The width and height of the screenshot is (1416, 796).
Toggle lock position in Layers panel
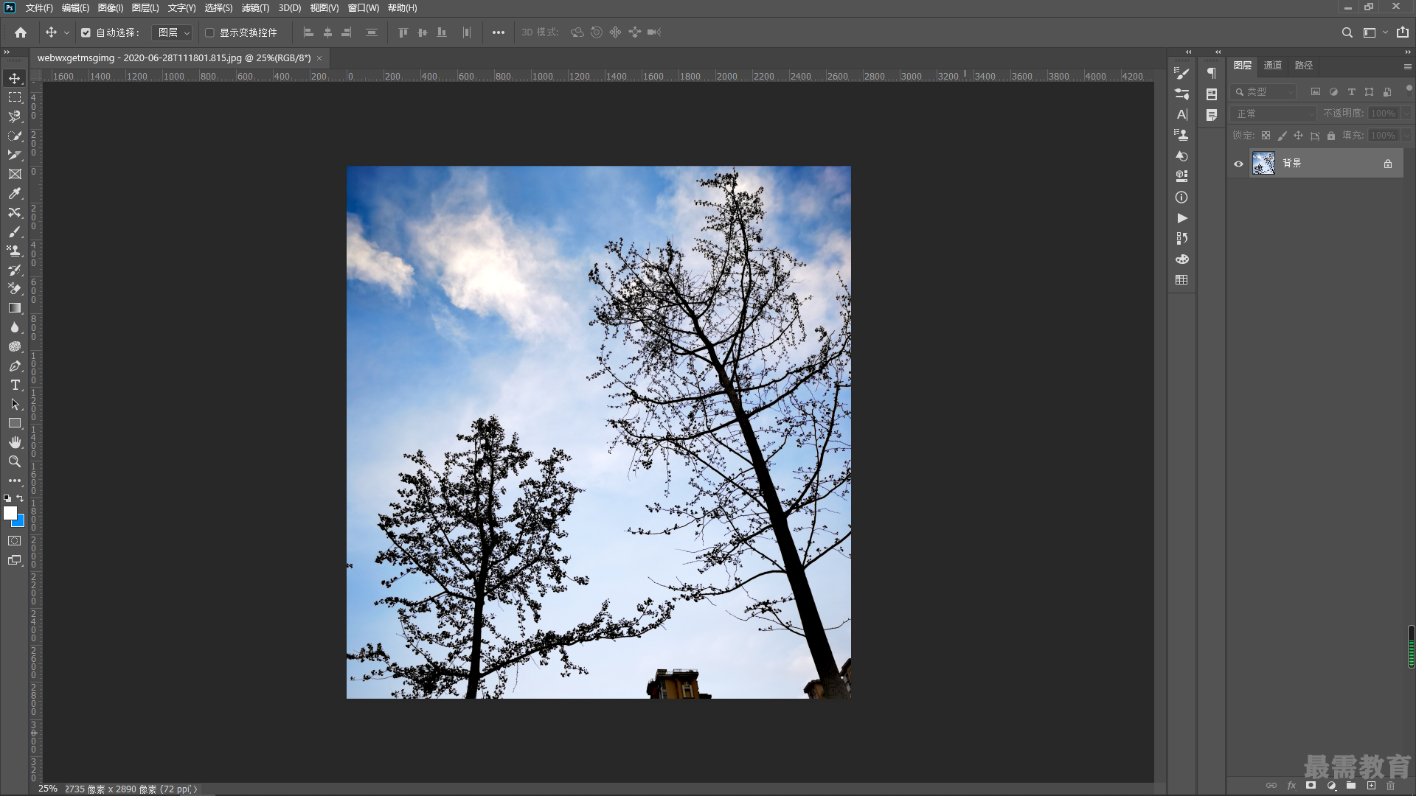[x=1298, y=136]
